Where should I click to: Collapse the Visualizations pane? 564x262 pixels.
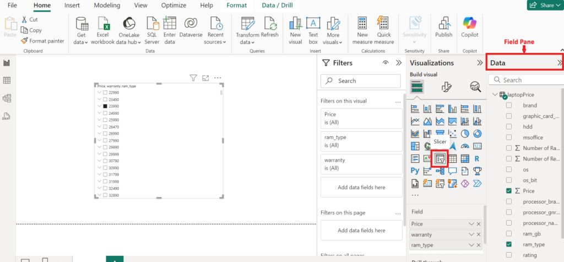pos(480,63)
